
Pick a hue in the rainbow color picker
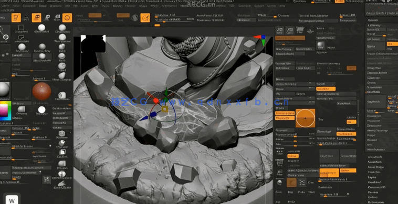tap(6, 111)
